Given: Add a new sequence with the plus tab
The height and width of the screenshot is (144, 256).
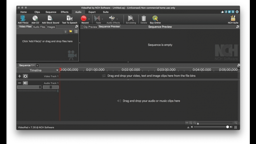Looking at the screenshot, I should coord(37,66).
